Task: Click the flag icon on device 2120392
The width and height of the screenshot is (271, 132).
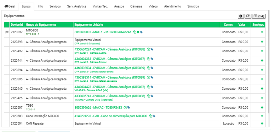Action: click(x=7, y=32)
